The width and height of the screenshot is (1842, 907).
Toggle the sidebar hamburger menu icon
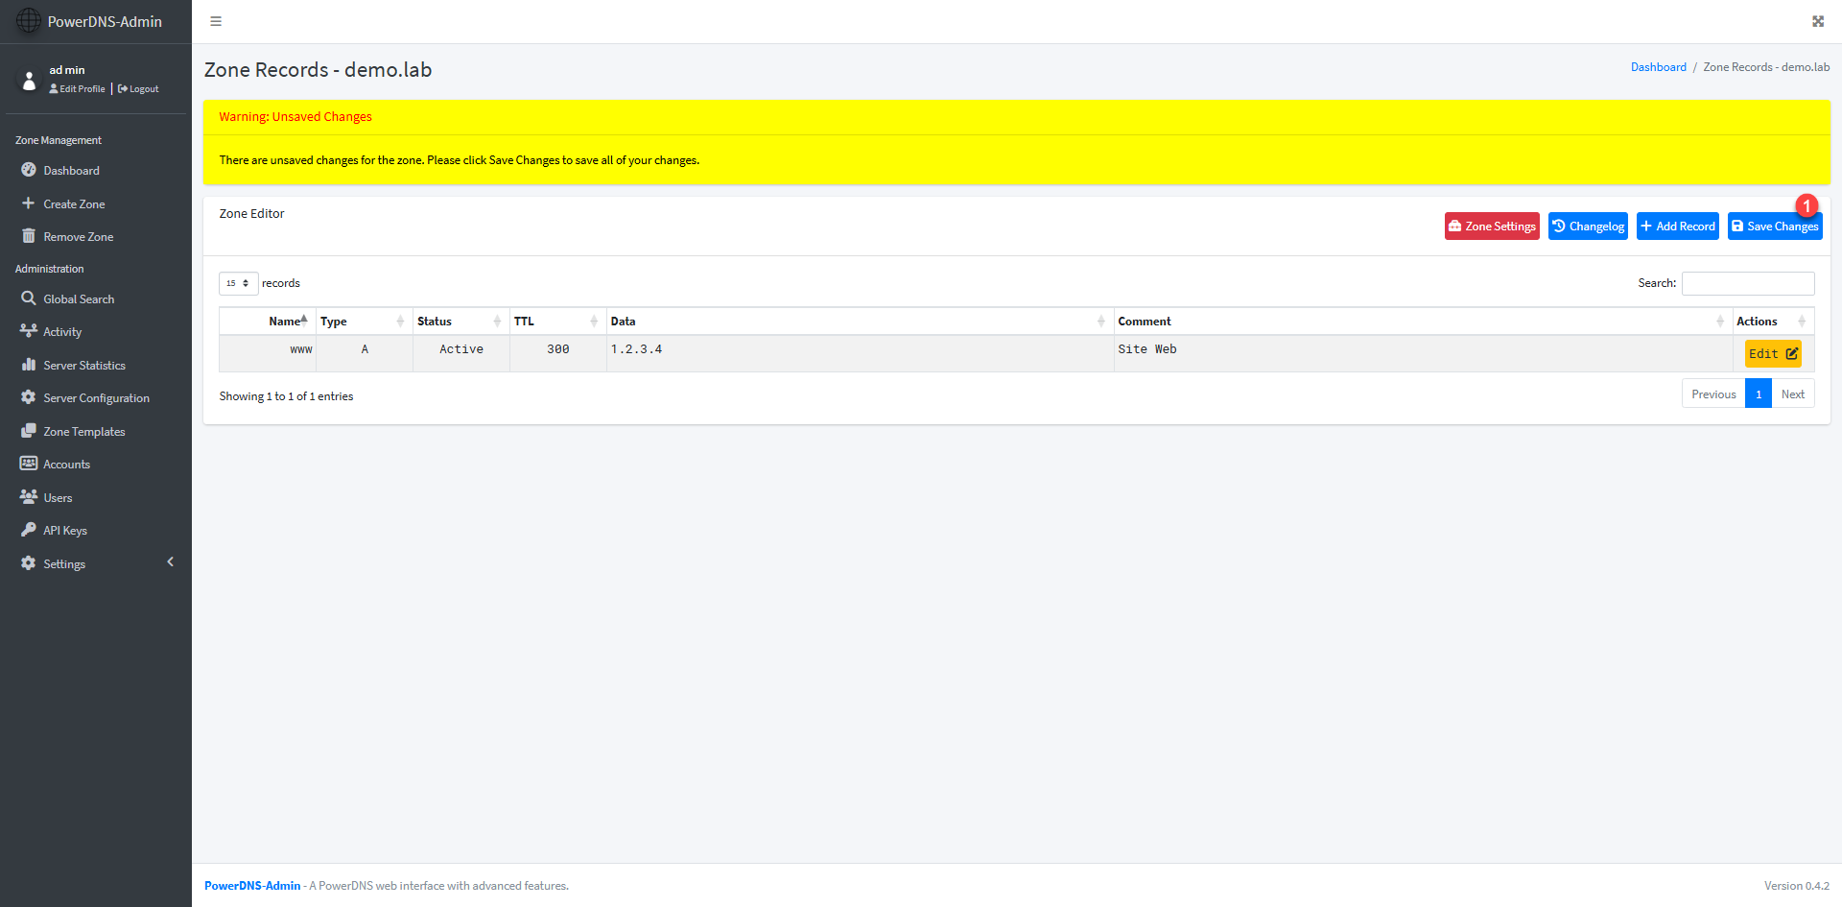pyautogui.click(x=216, y=21)
